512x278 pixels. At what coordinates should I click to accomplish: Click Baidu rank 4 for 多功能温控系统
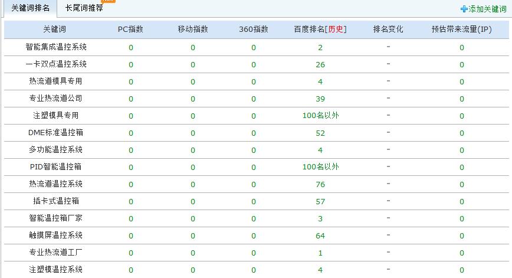tap(320, 151)
